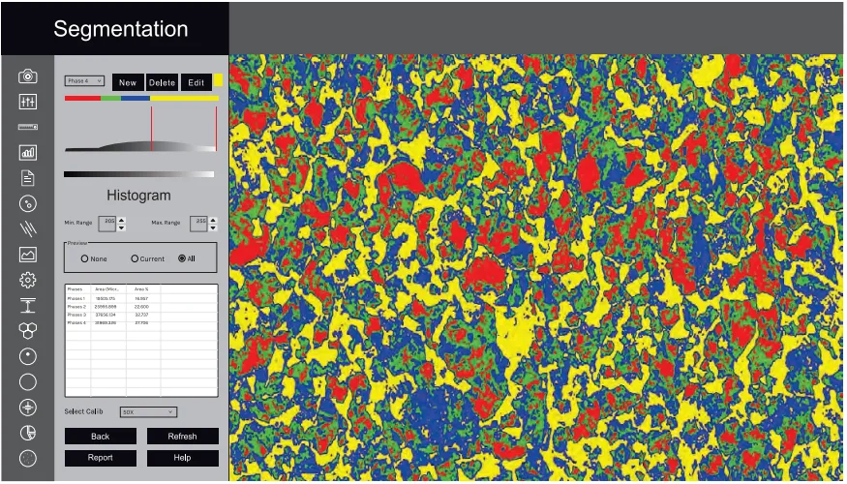This screenshot has width=847, height=484.
Task: Select the Phases 3 table row
Action: 141,315
